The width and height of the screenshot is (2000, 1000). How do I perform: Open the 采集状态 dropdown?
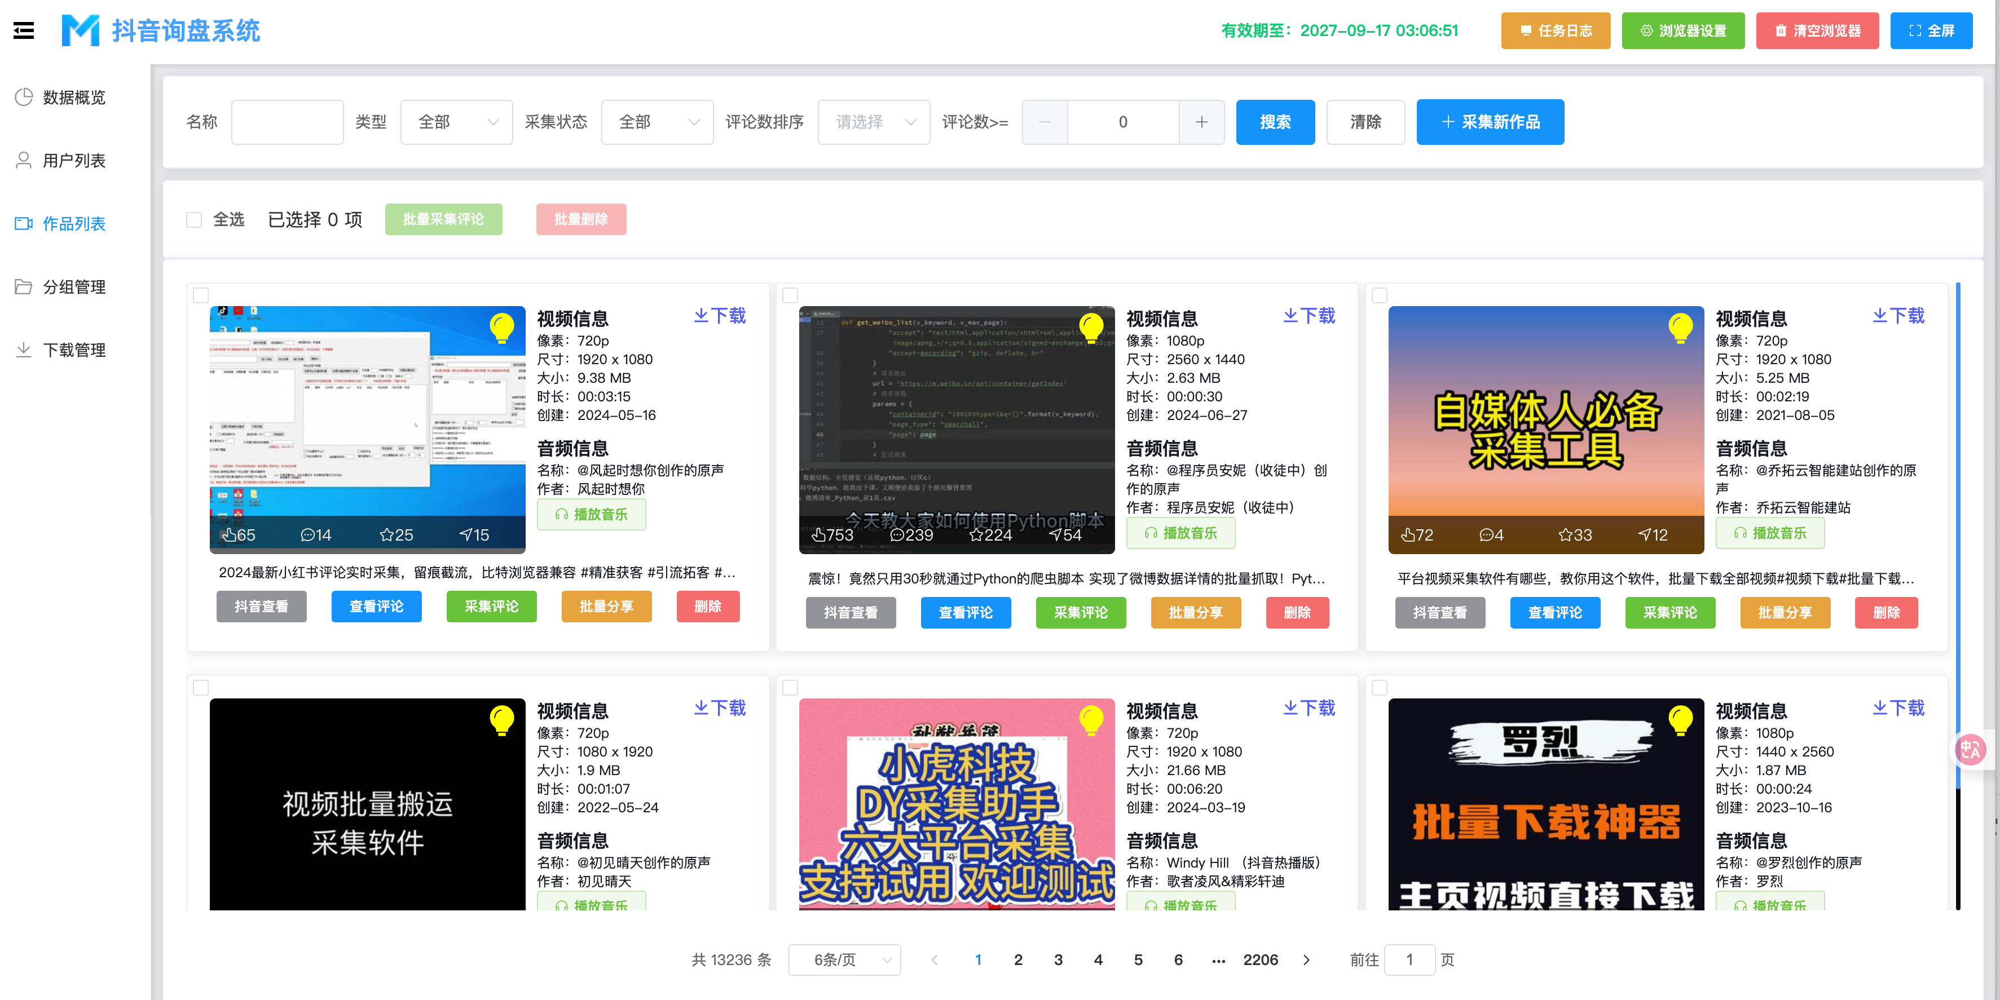coord(658,122)
